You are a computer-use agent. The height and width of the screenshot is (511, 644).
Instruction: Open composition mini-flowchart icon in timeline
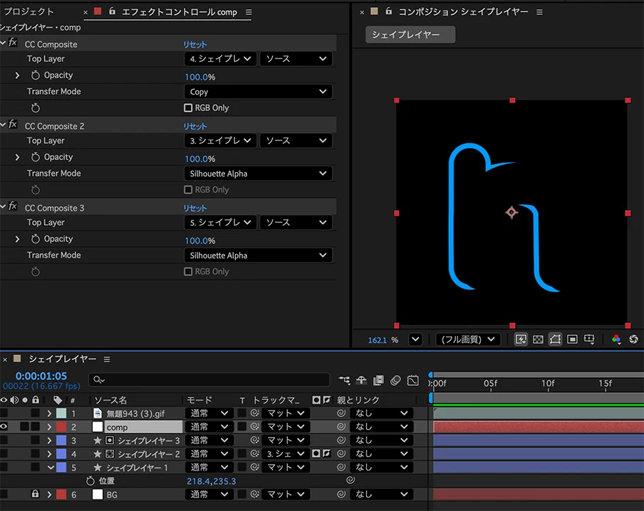click(344, 380)
